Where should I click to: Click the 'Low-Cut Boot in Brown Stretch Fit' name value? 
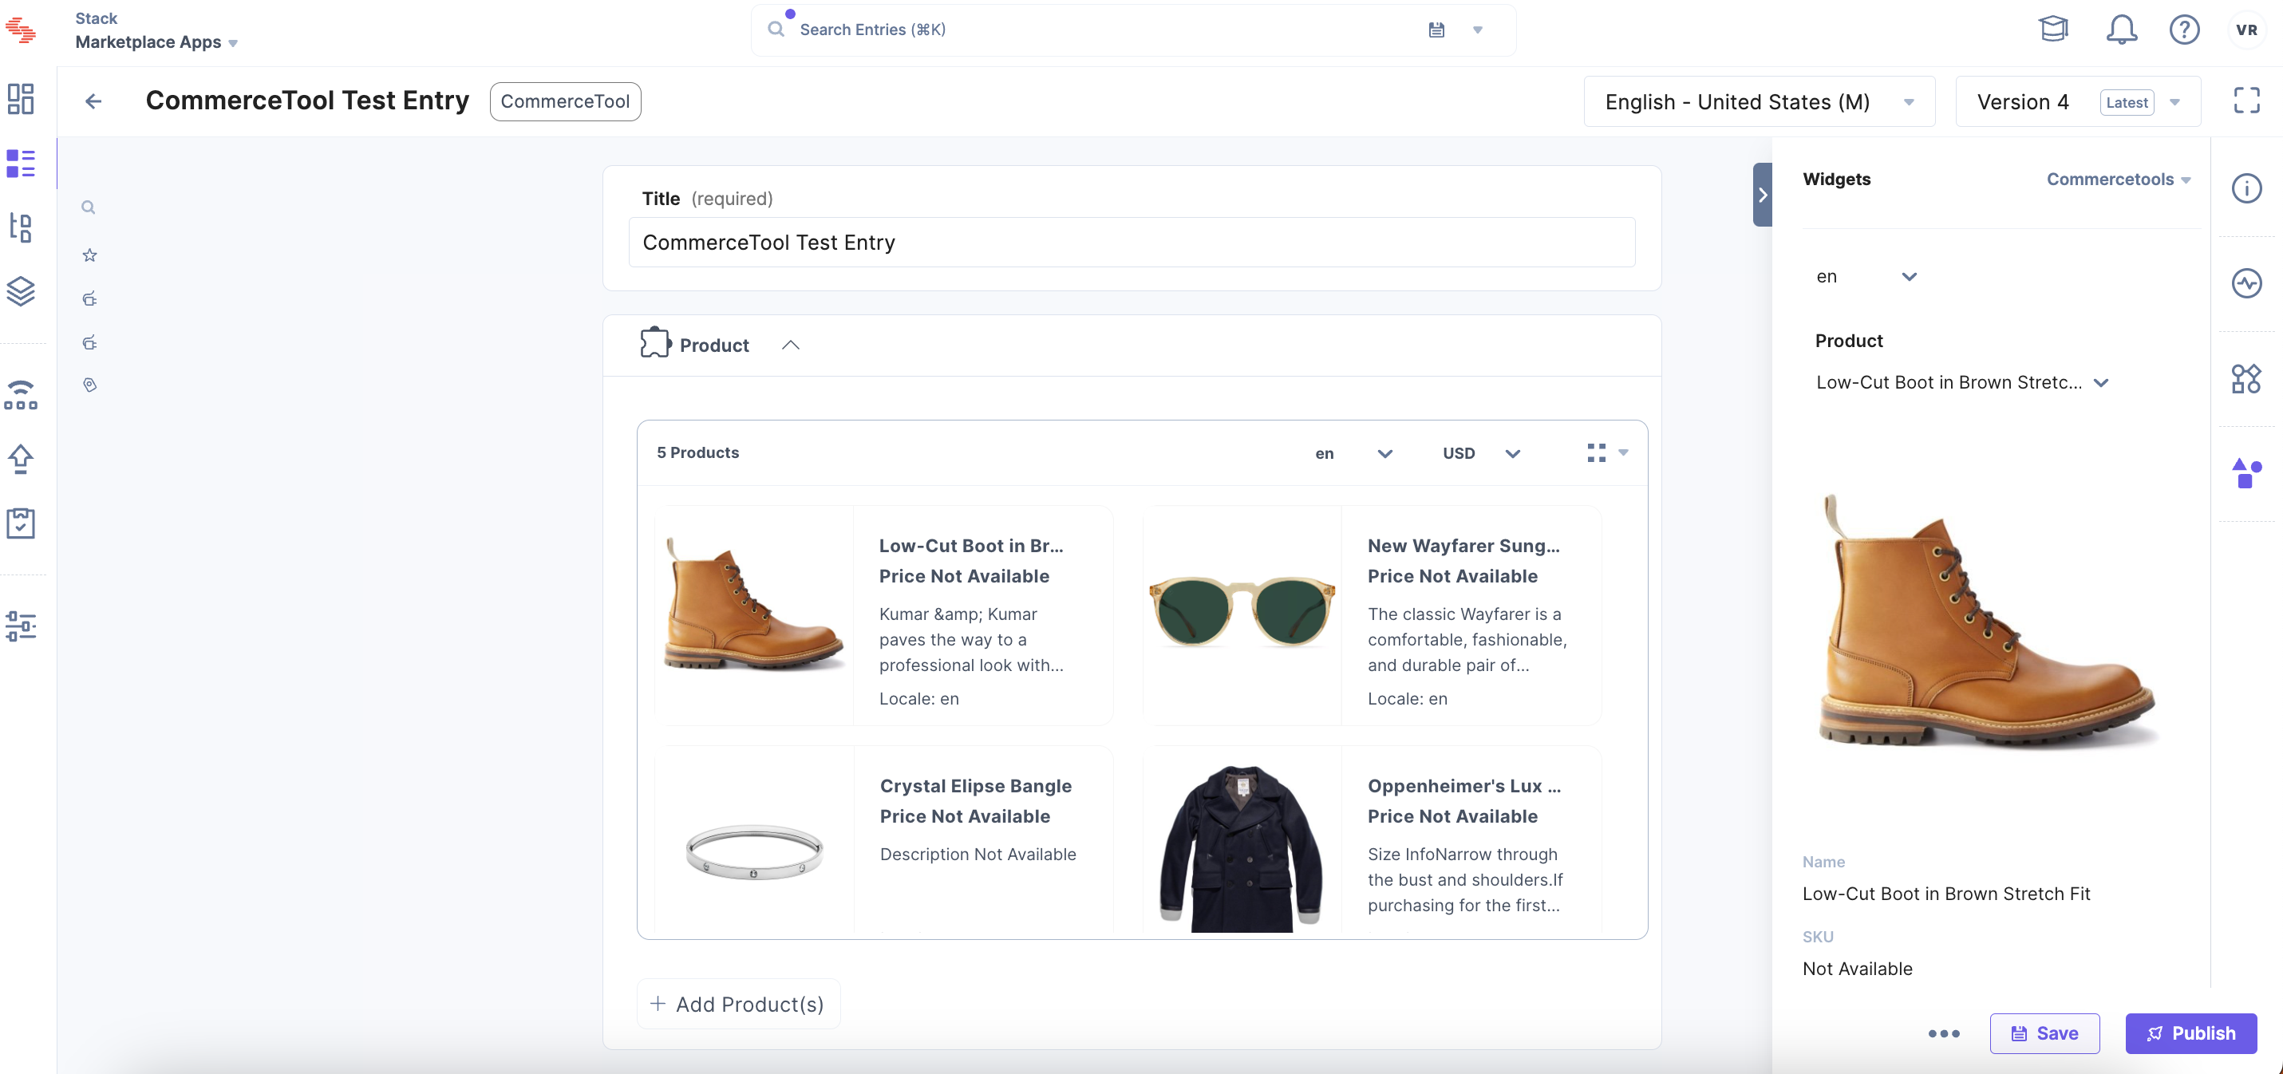[1946, 893]
